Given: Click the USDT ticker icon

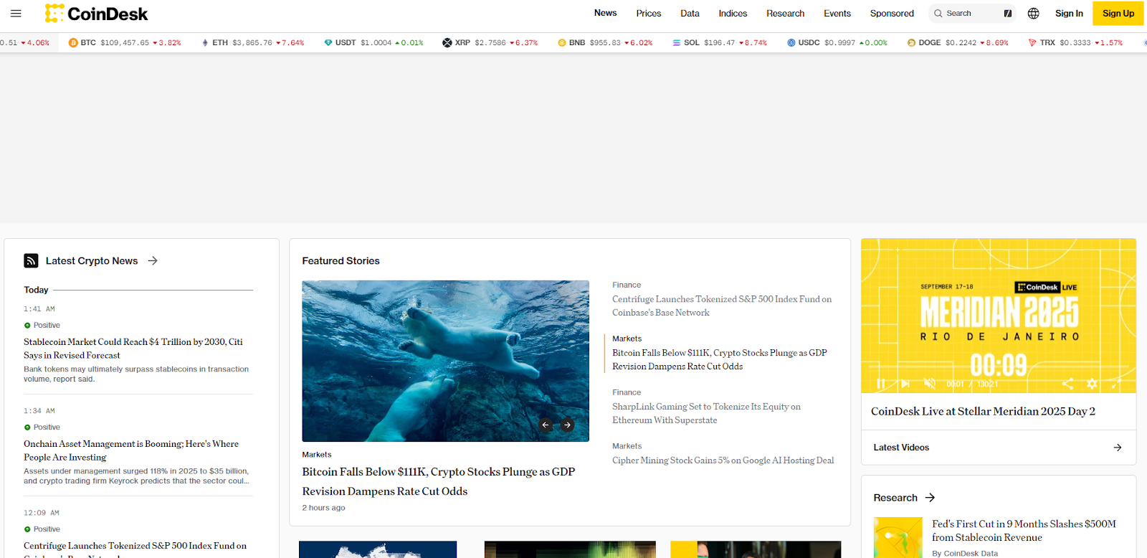Looking at the screenshot, I should tap(328, 42).
